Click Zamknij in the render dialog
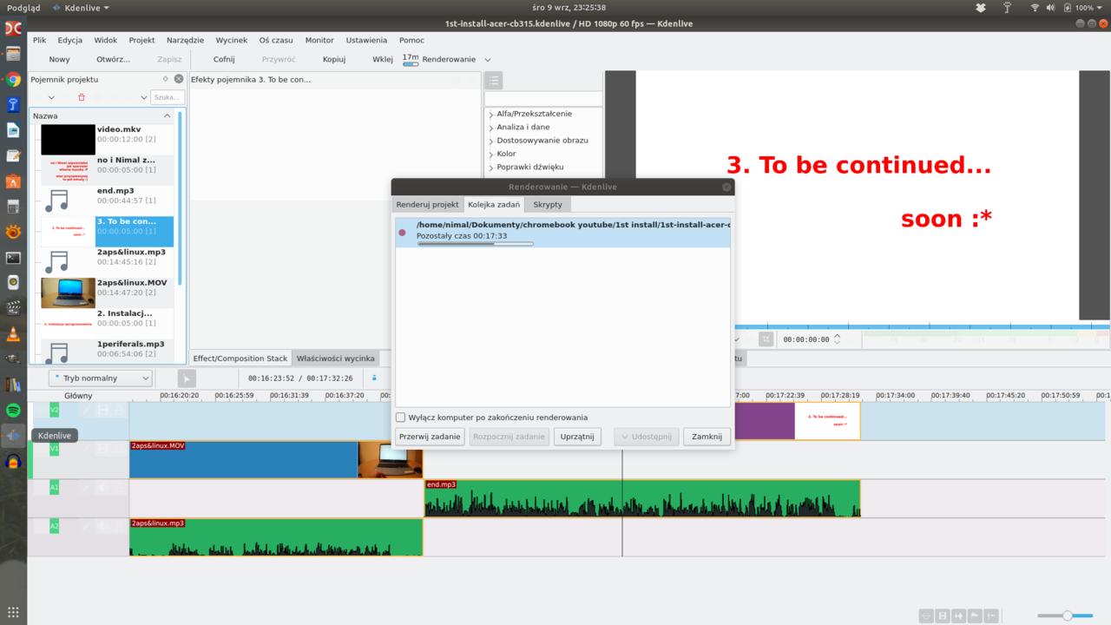 (x=707, y=437)
